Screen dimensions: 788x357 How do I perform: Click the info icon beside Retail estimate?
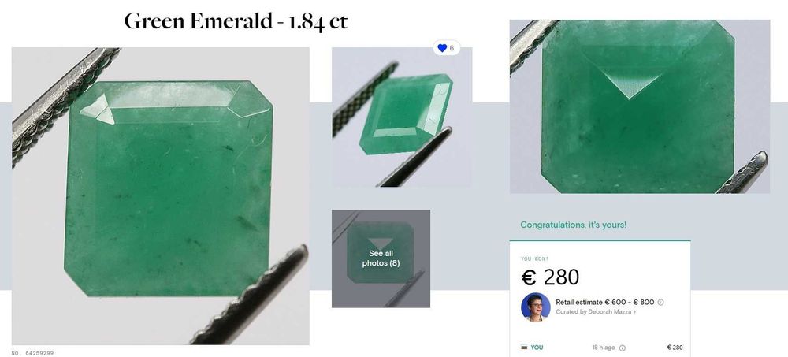661,302
